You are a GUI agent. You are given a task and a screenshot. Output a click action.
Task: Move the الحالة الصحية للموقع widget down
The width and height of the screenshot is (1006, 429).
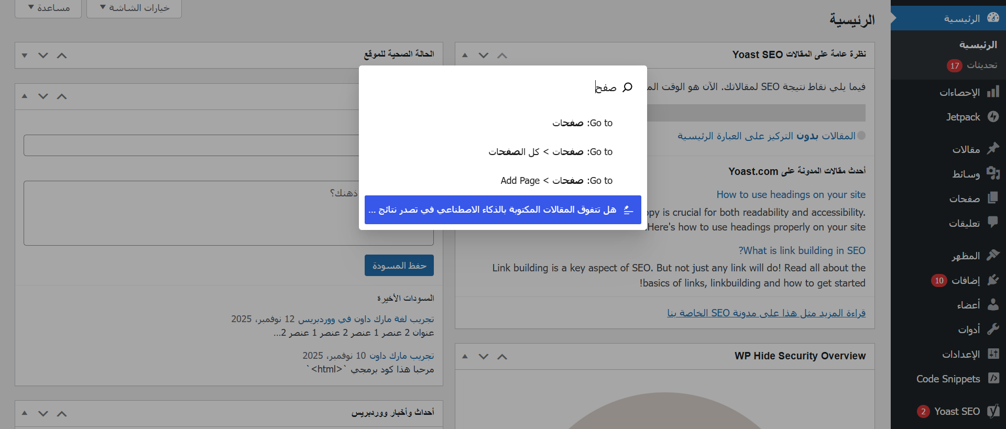click(x=43, y=55)
